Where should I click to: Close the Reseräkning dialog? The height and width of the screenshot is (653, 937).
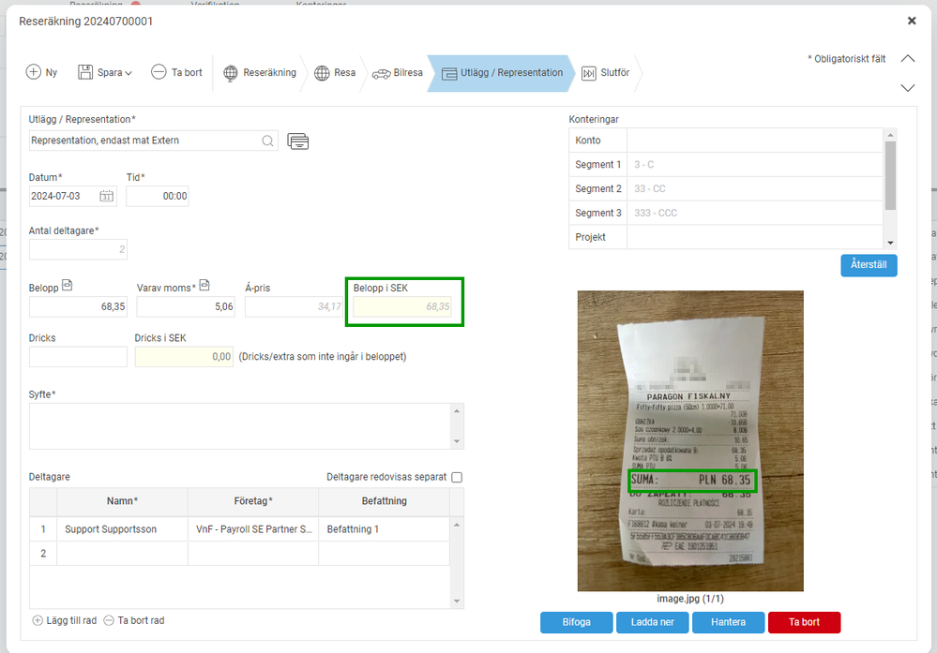[912, 21]
